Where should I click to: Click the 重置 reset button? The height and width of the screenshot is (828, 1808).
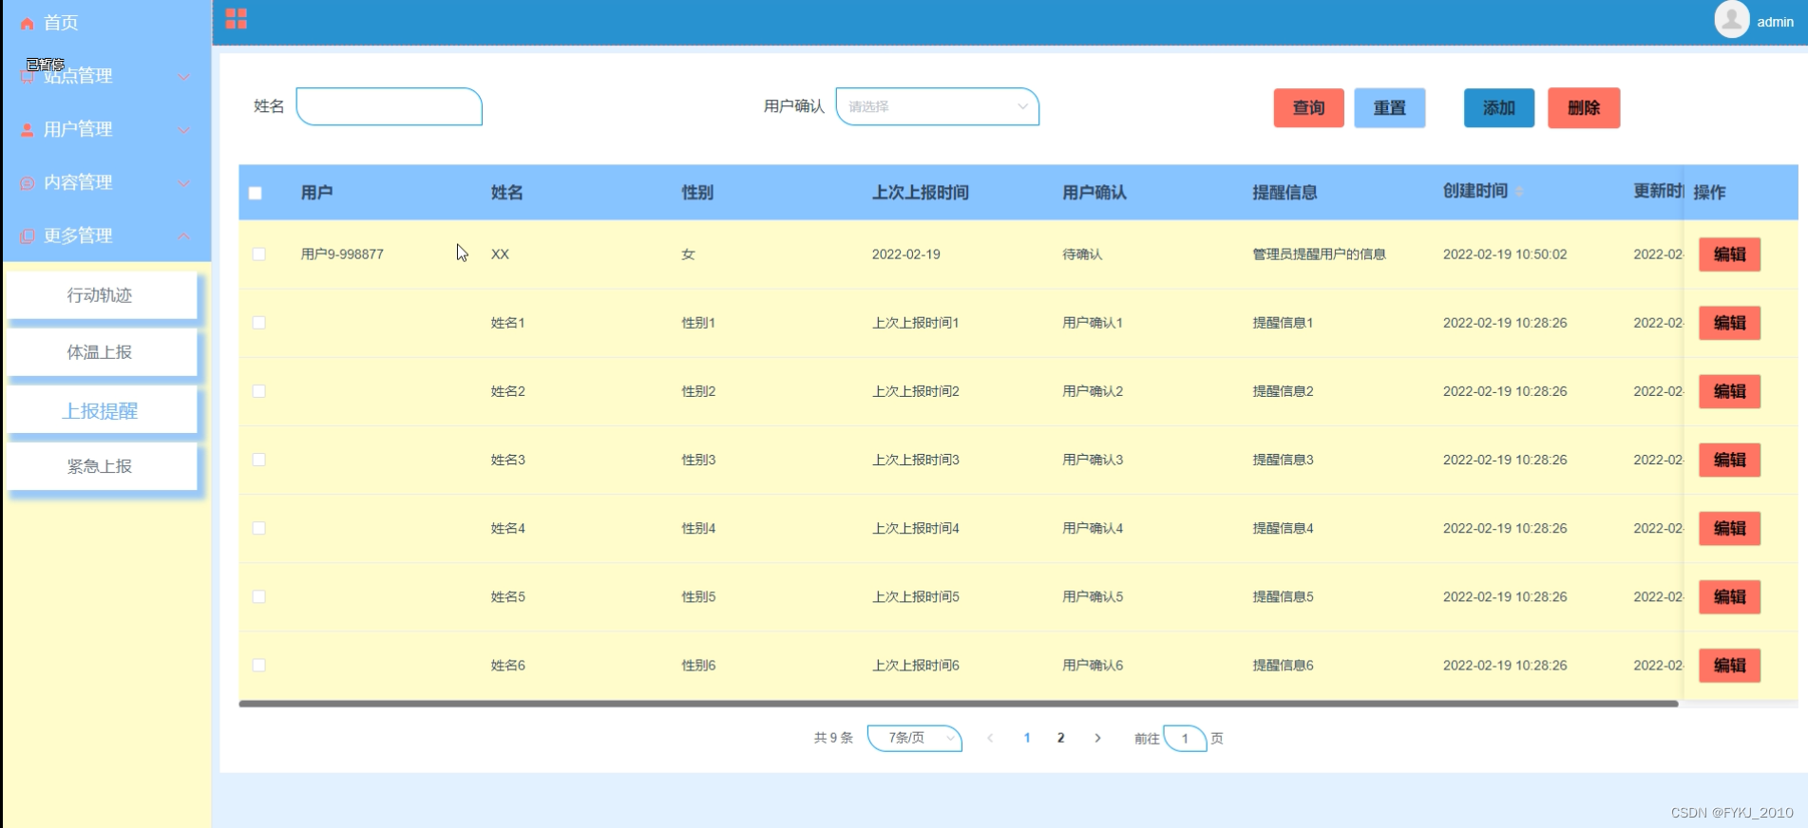1389,107
